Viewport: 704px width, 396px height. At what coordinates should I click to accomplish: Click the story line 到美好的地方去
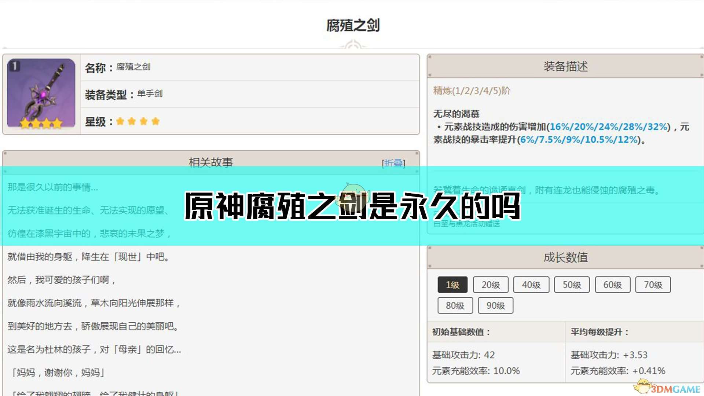click(93, 326)
